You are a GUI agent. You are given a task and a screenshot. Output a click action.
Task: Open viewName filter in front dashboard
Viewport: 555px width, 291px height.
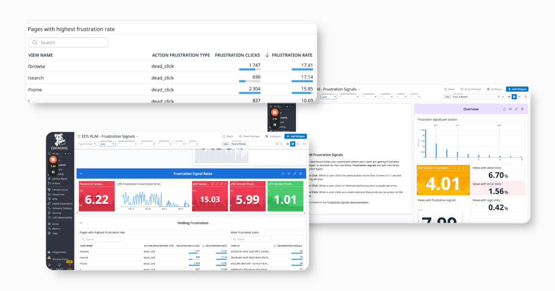pyautogui.click(x=166, y=144)
